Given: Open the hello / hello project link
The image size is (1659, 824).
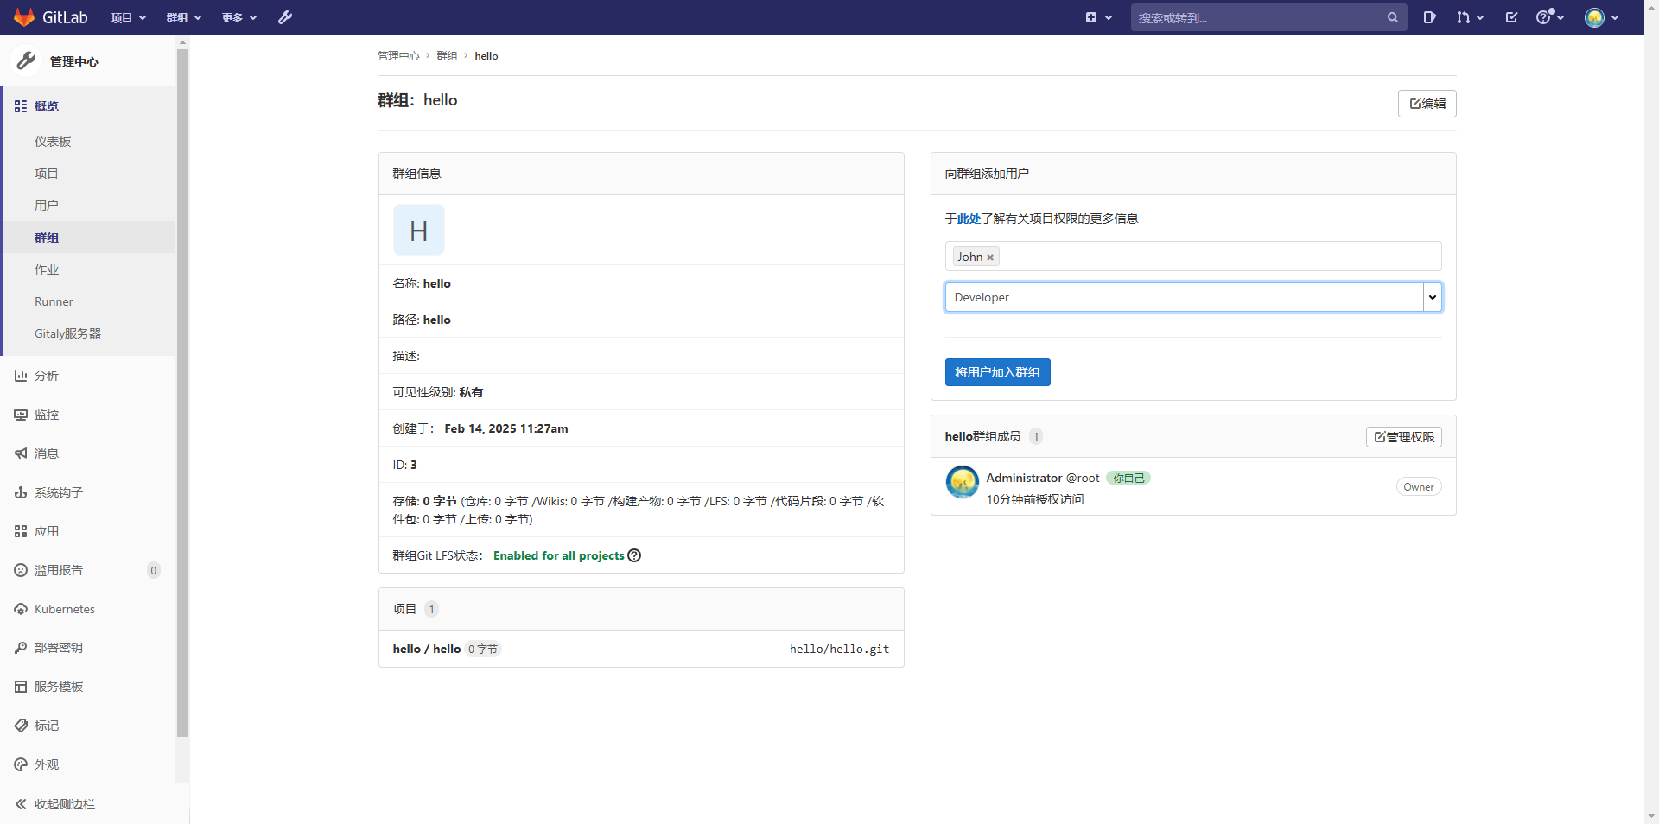Looking at the screenshot, I should [x=427, y=649].
